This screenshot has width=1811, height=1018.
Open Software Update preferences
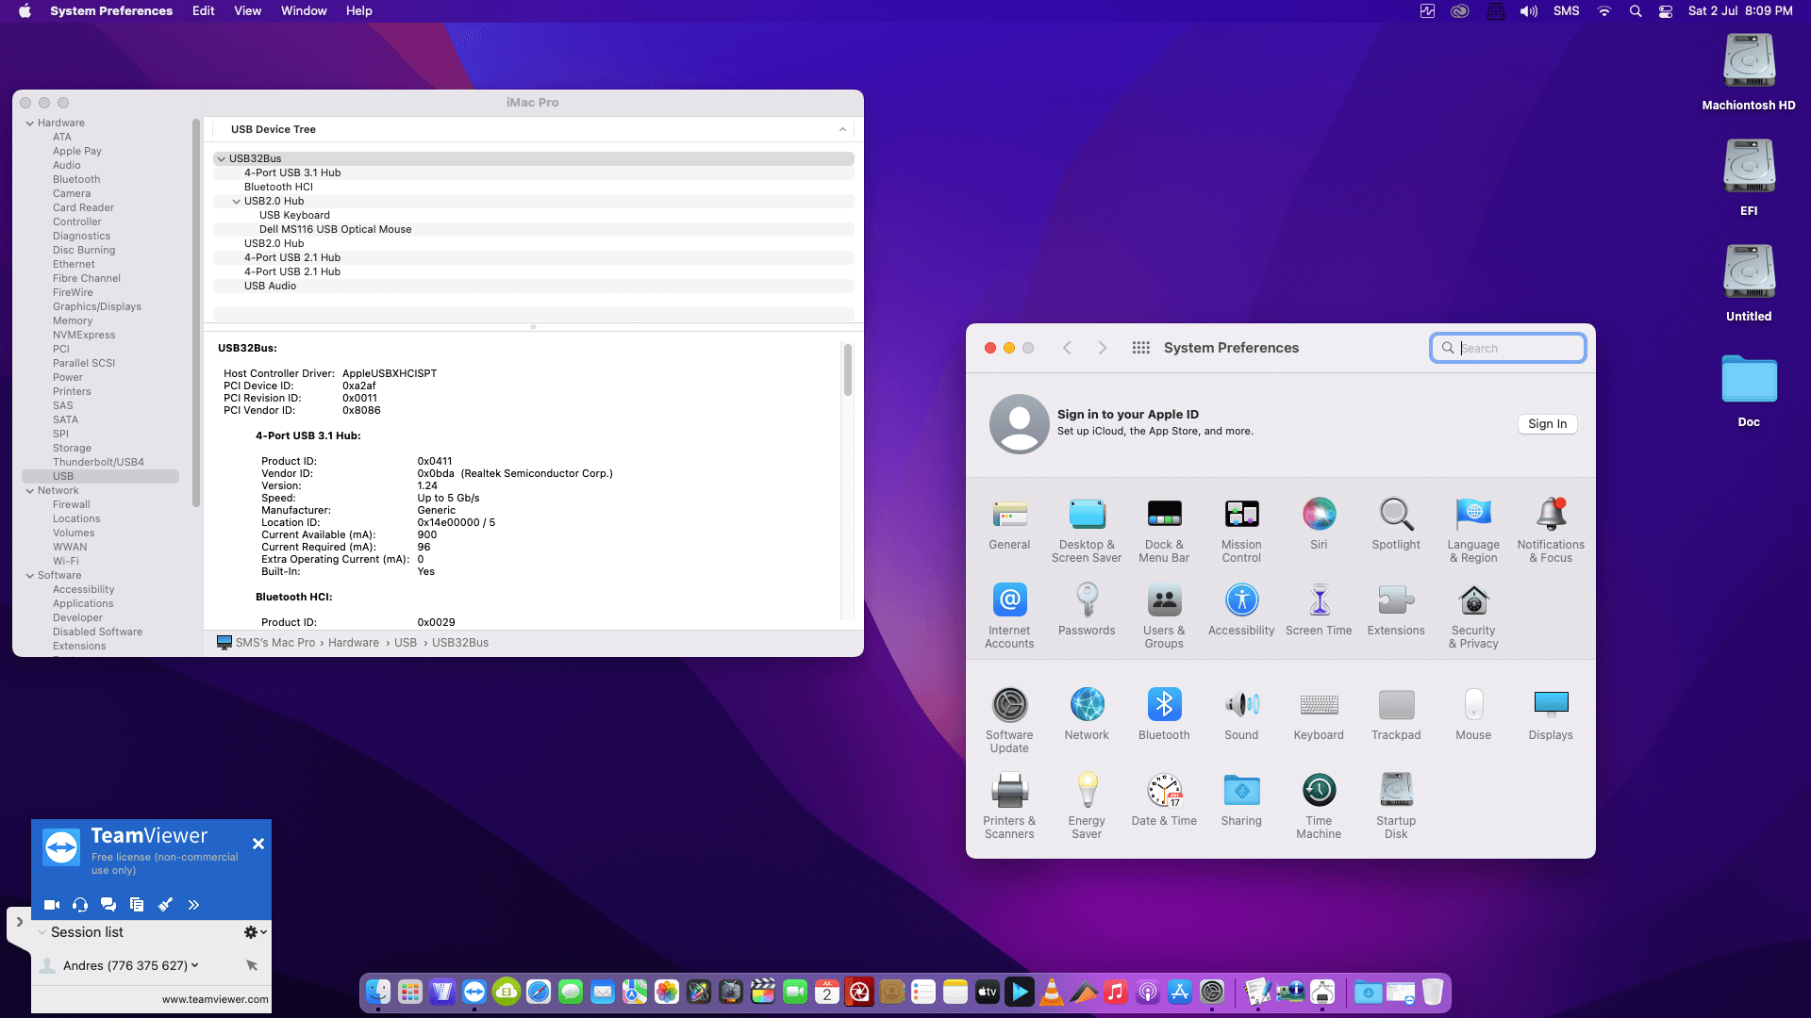(x=1009, y=705)
